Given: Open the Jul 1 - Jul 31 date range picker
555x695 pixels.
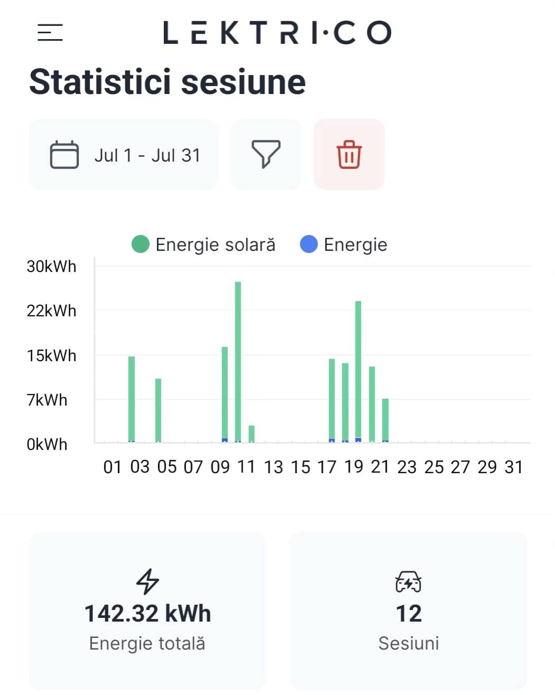Looking at the screenshot, I should [123, 154].
